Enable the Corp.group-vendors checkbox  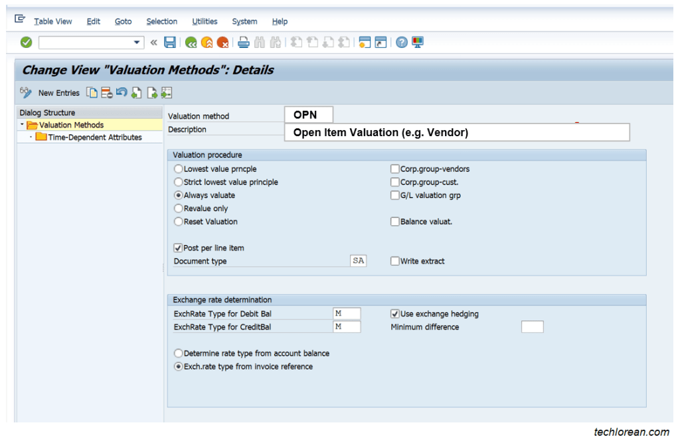point(395,168)
